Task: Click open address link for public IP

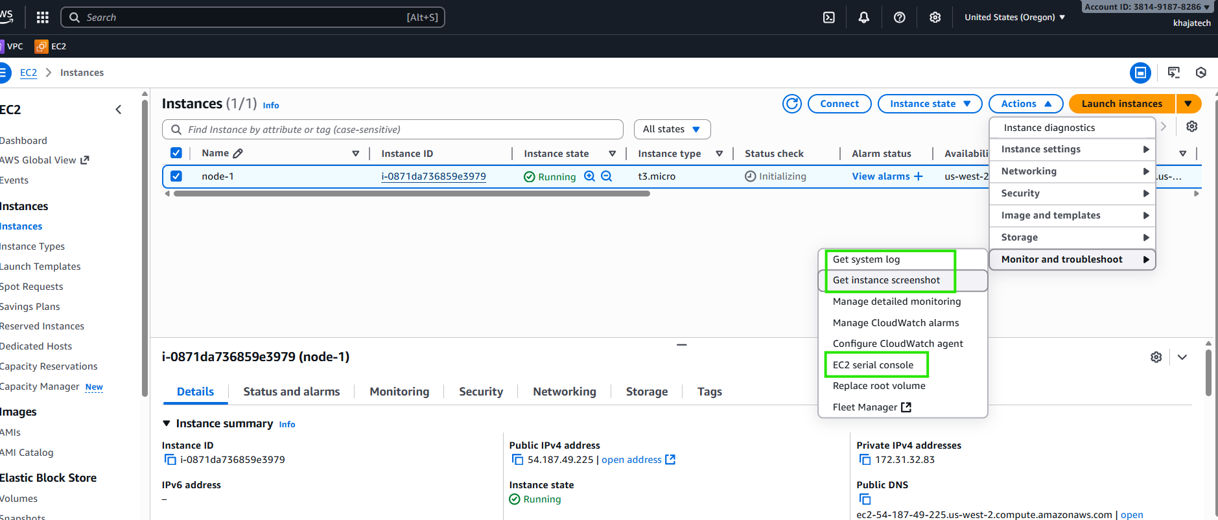Action: 638,460
